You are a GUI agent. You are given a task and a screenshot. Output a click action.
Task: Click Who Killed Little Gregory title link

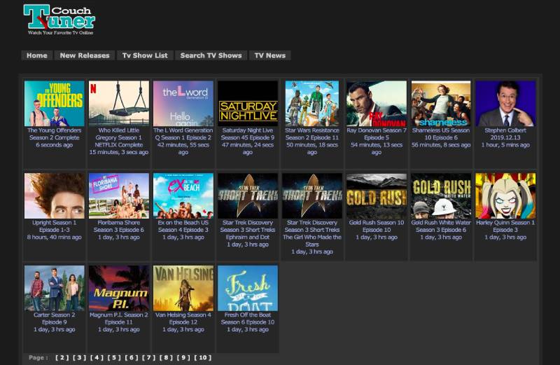[x=119, y=137]
